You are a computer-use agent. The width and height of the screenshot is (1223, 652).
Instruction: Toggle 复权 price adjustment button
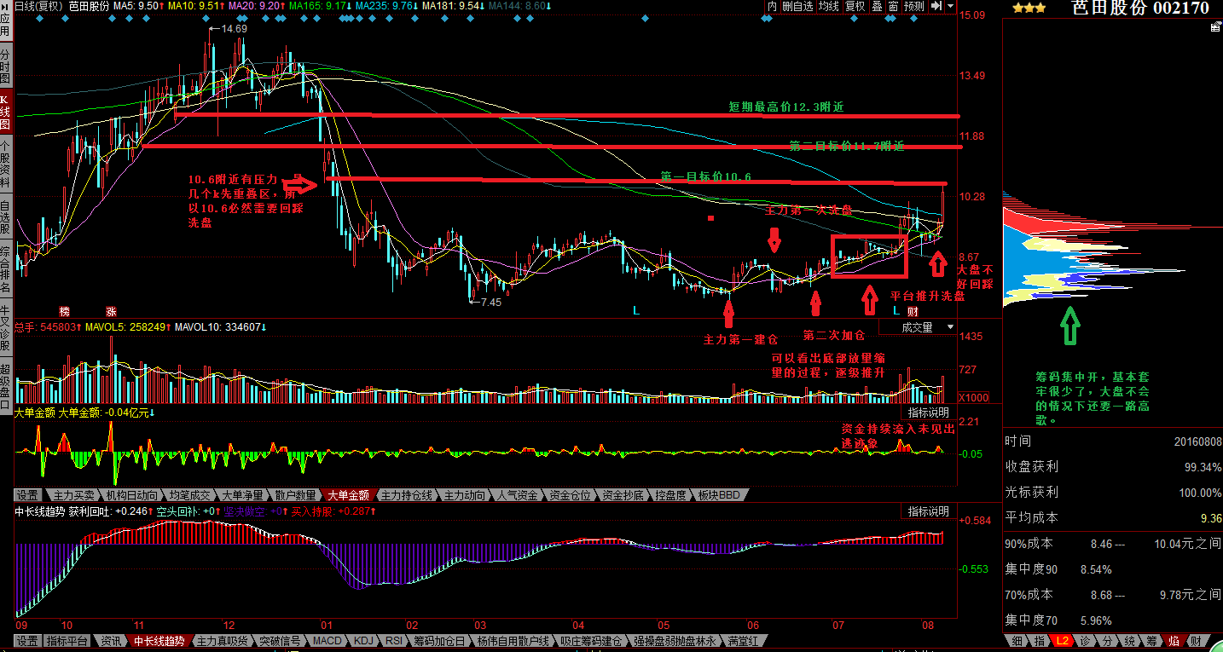(855, 6)
